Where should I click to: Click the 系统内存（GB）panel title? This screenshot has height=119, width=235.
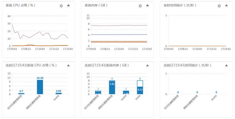97,6
